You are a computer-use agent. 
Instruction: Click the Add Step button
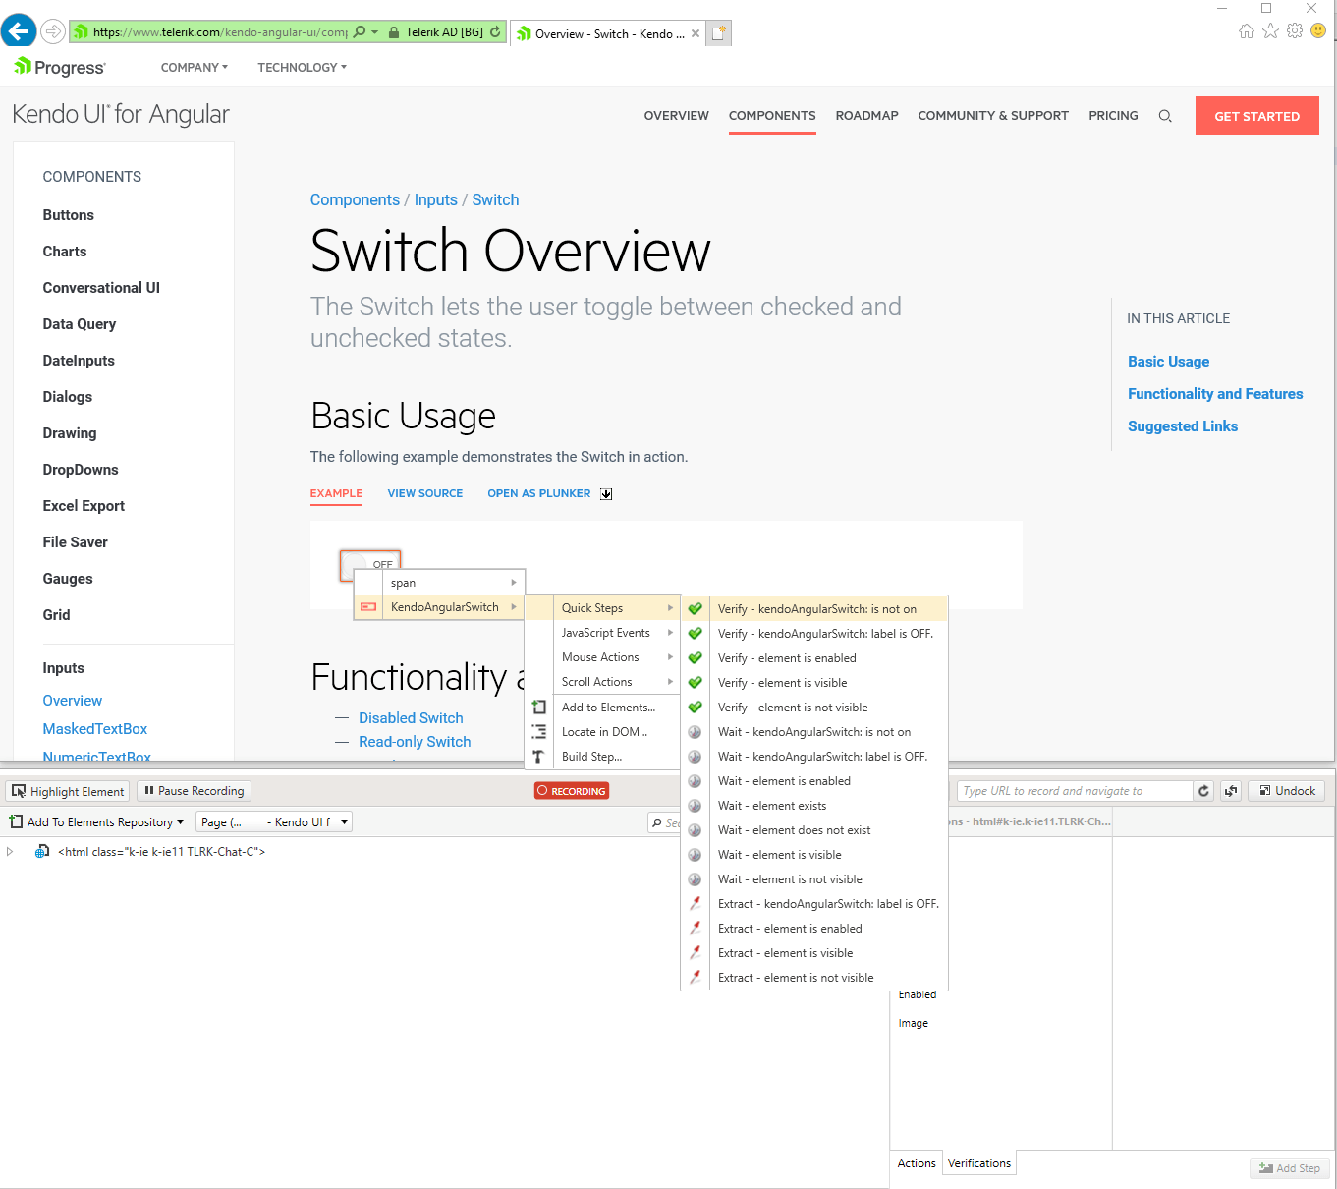(1290, 1168)
